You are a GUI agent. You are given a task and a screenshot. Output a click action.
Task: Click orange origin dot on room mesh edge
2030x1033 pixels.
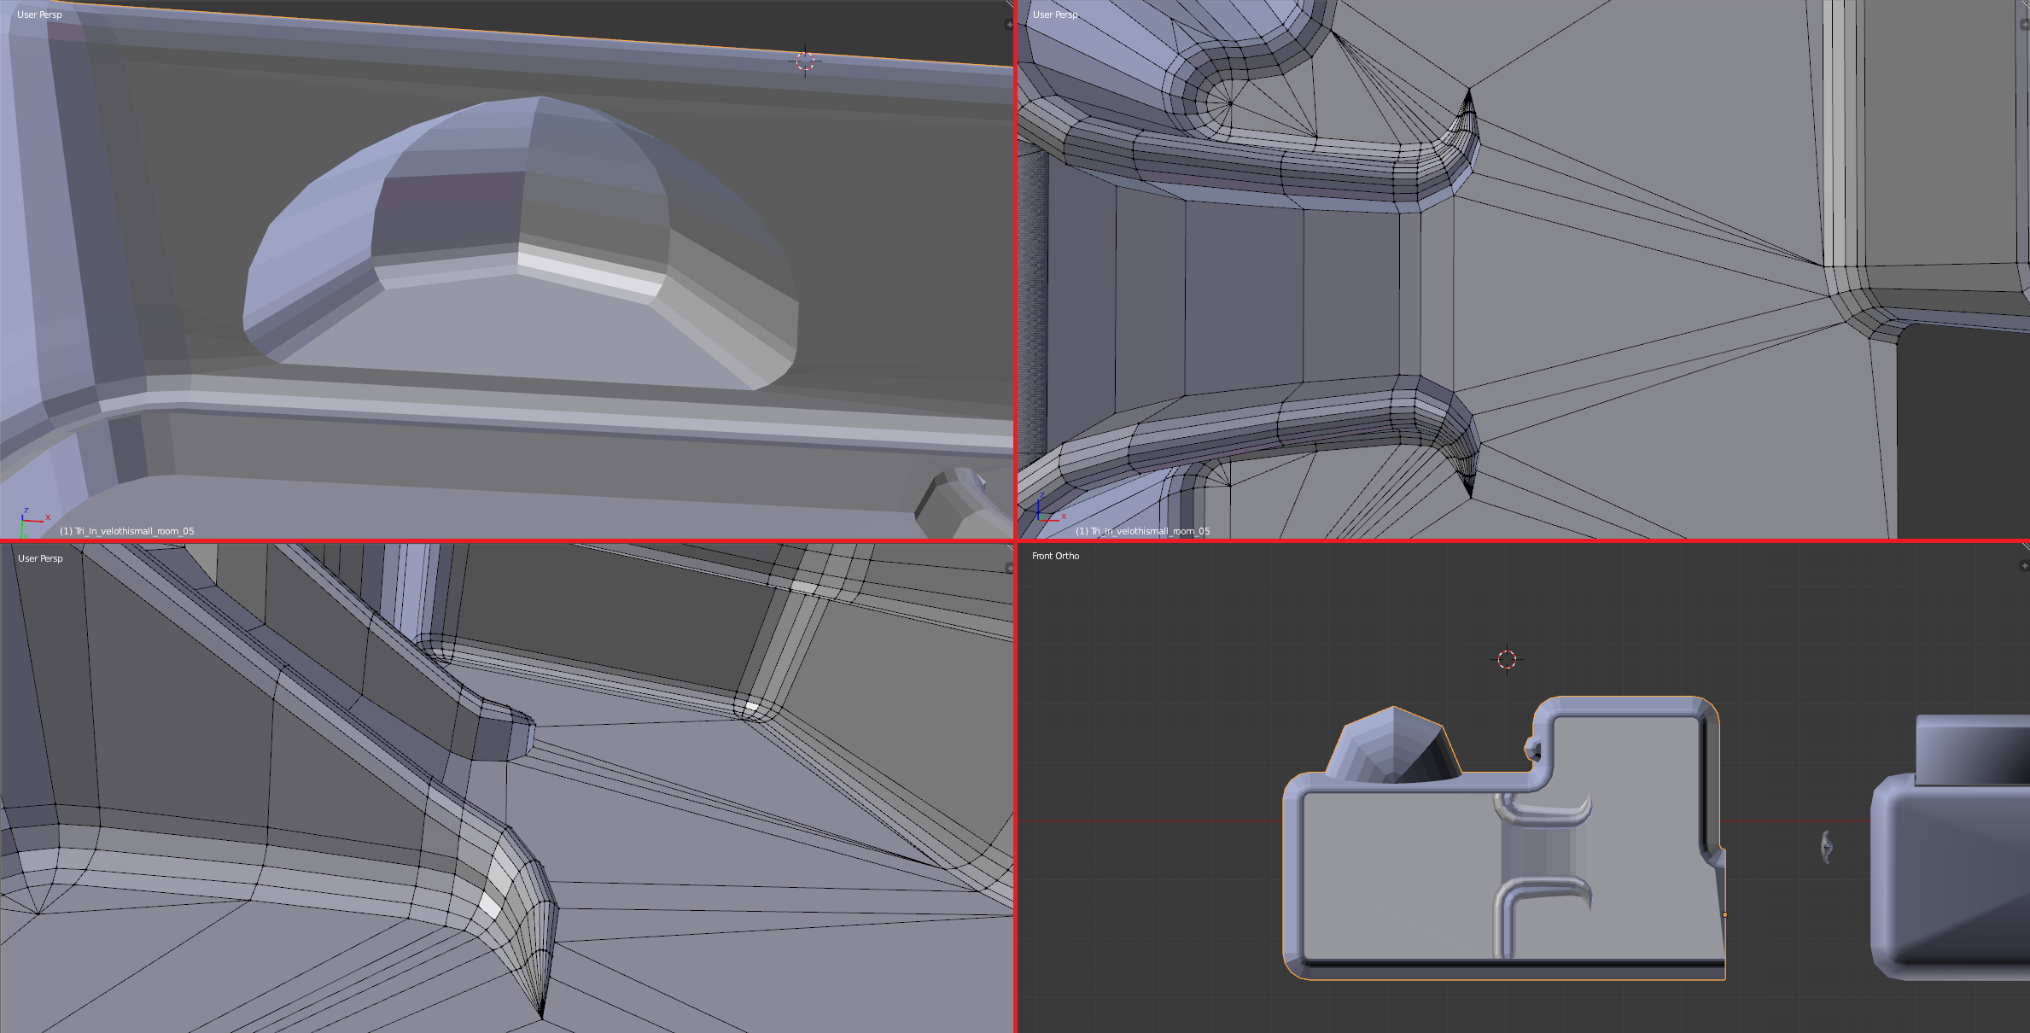point(1725,914)
